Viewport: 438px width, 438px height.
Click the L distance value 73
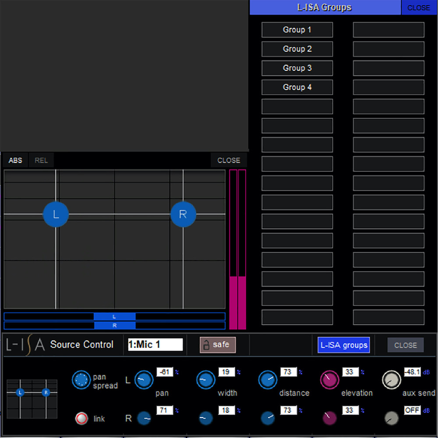click(x=288, y=372)
